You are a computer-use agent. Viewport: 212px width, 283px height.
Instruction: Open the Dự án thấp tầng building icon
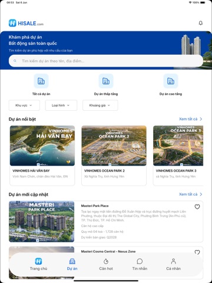click(106, 81)
